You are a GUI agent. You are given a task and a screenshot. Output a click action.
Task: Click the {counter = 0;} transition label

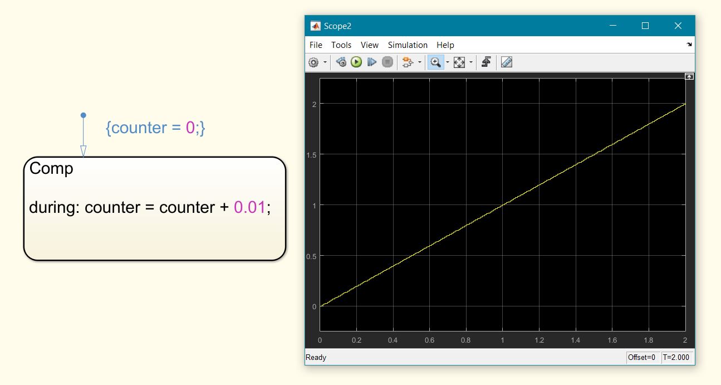coord(155,128)
